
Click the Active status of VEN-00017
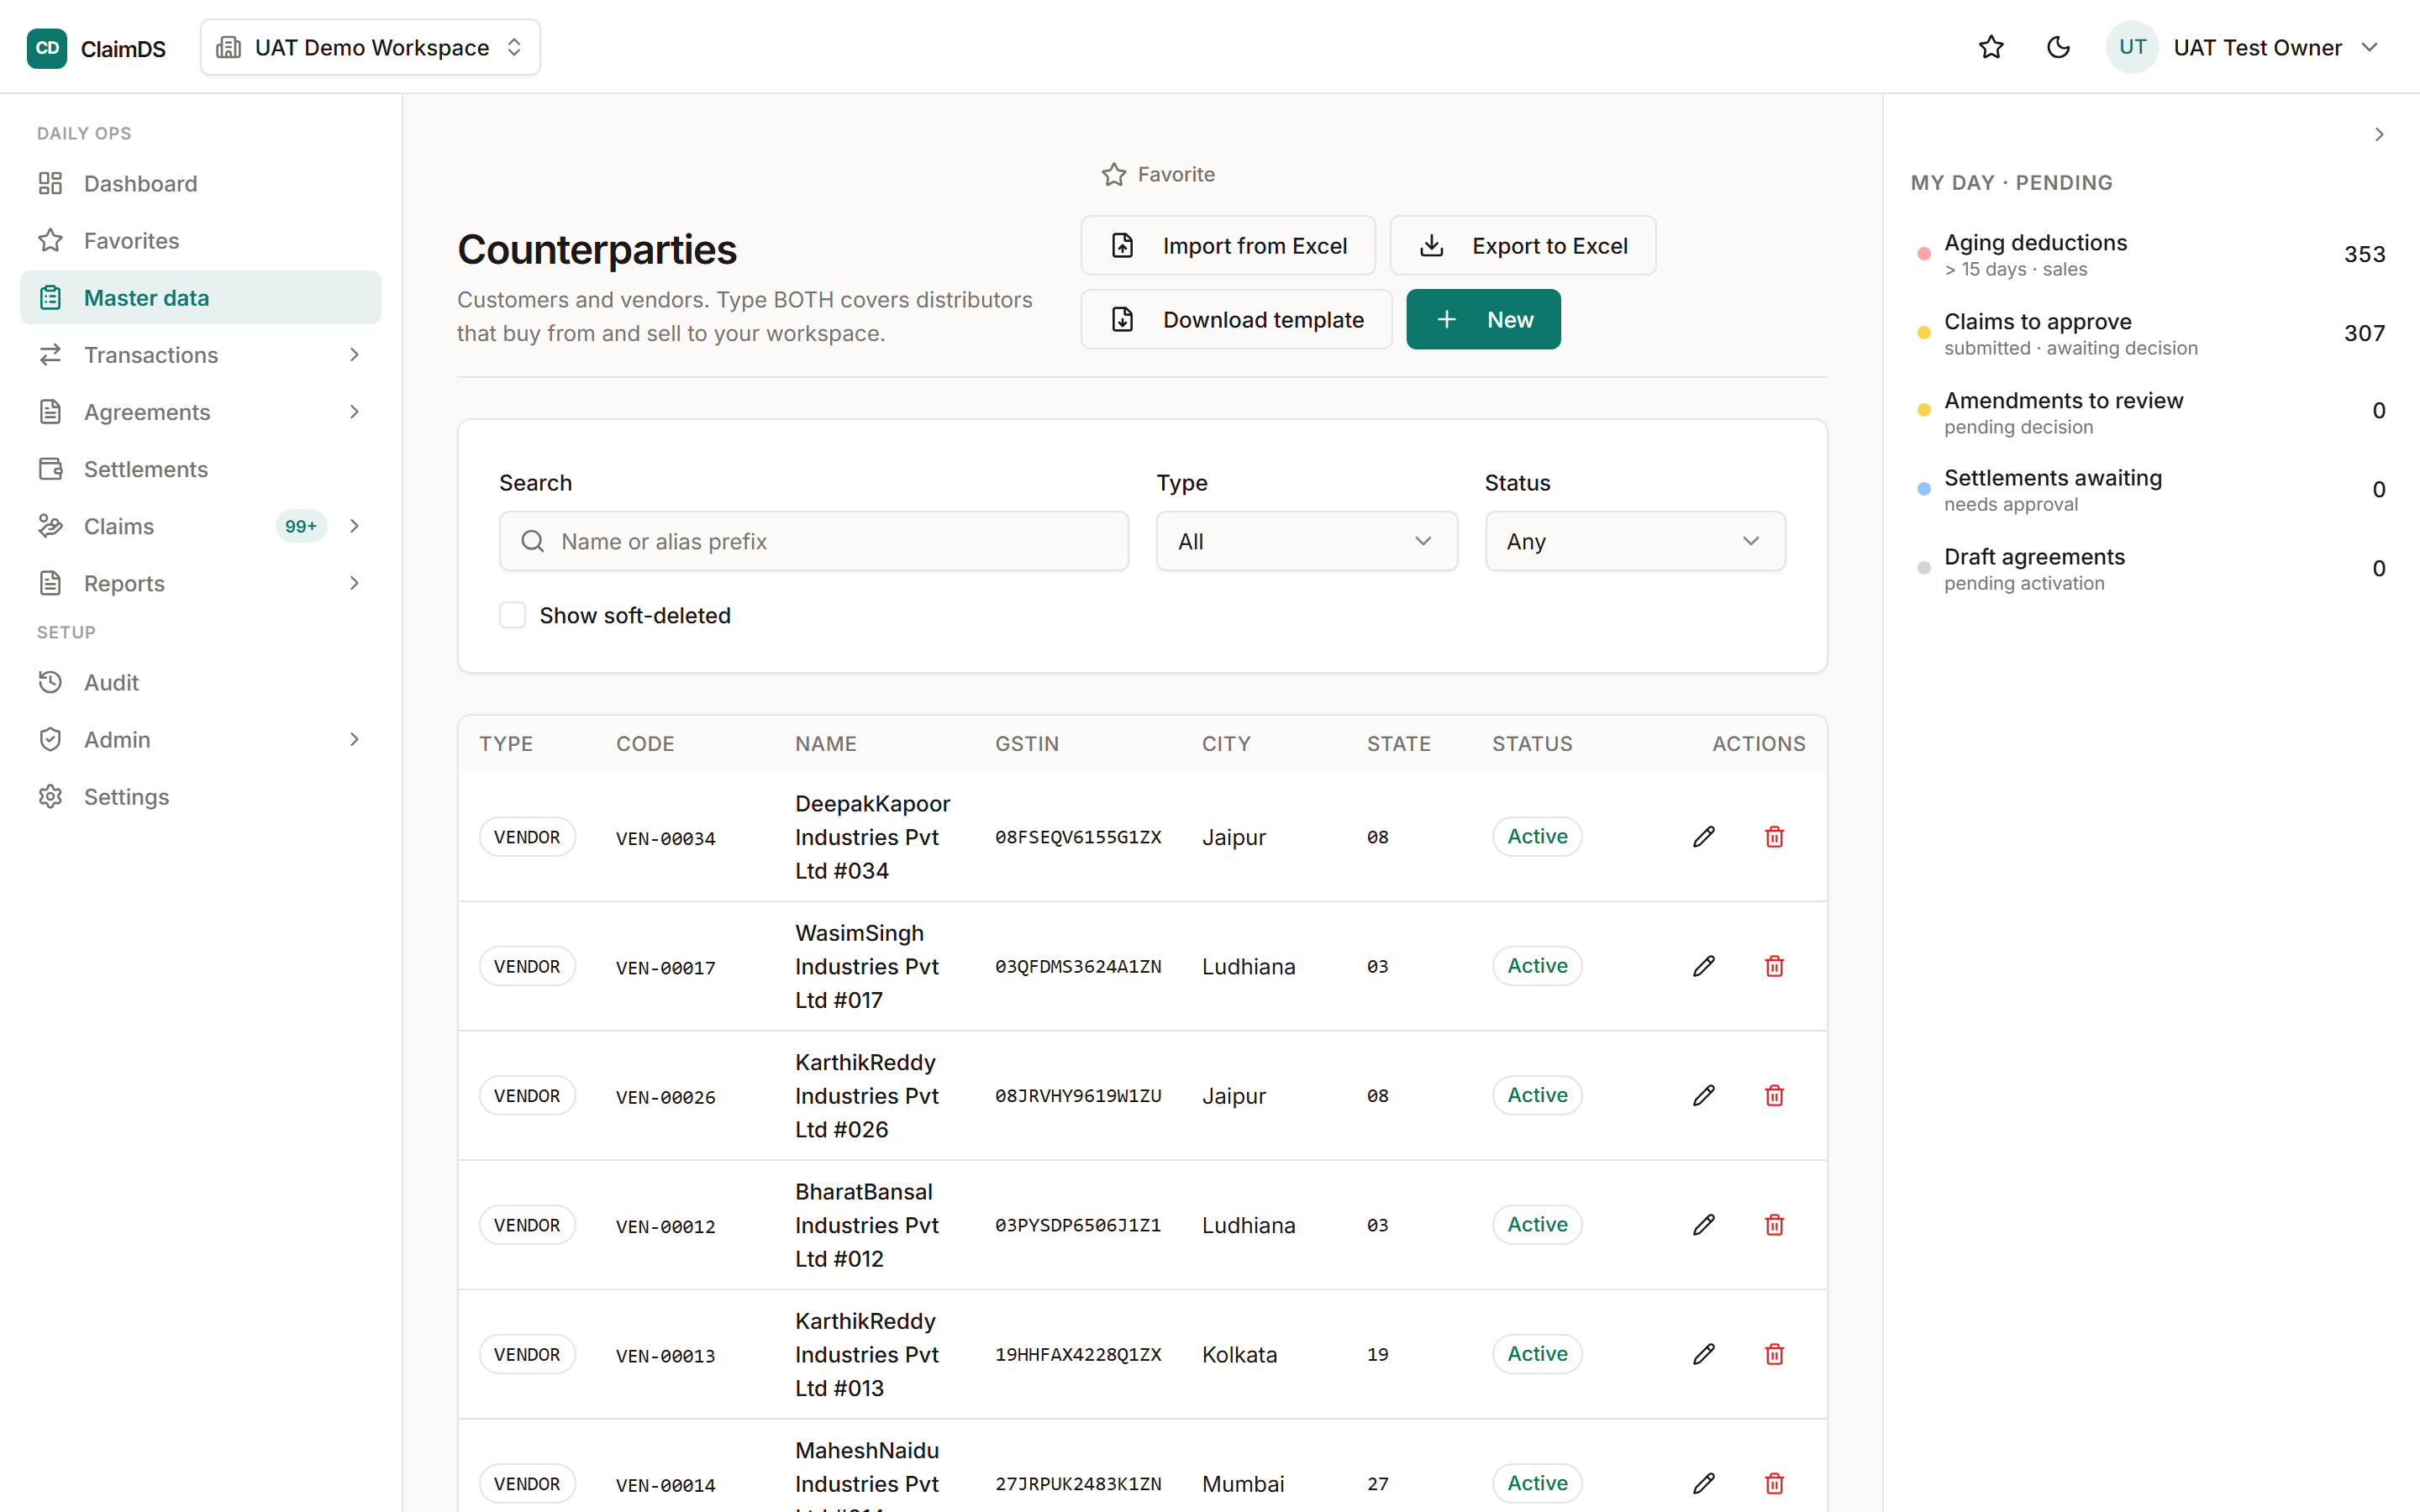click(x=1537, y=966)
